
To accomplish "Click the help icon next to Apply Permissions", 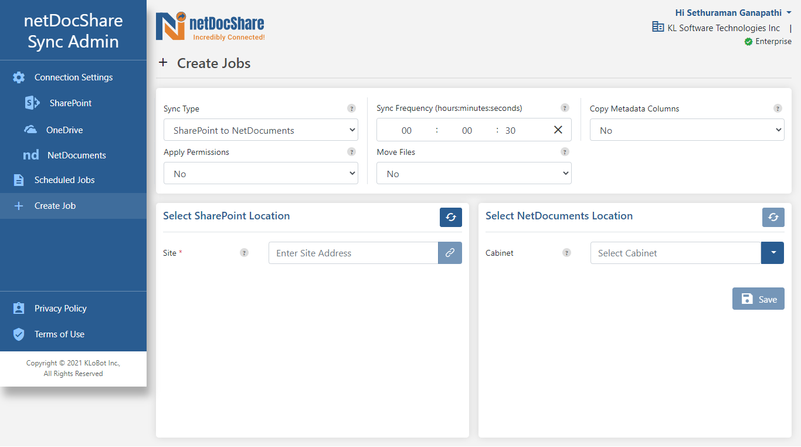I will click(x=351, y=152).
